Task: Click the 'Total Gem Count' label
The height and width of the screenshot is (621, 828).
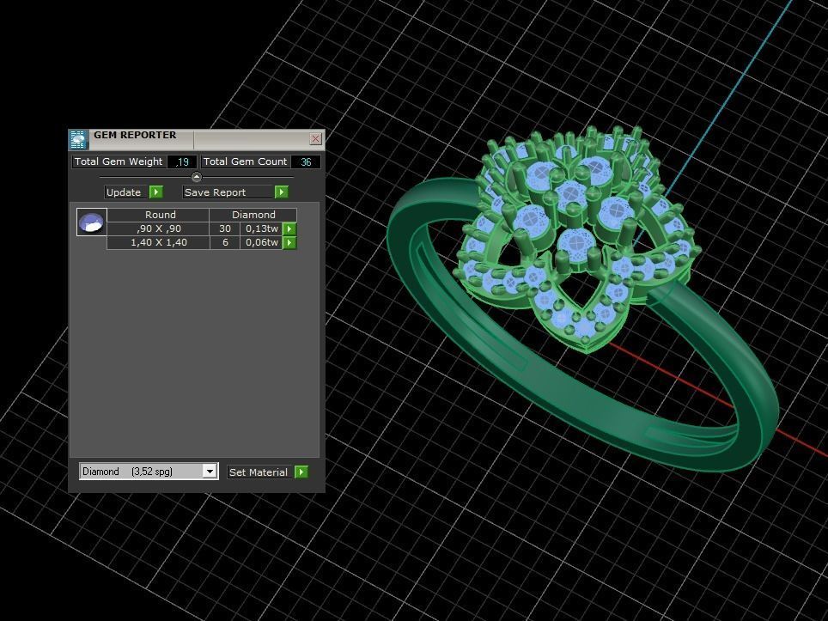Action: (245, 161)
